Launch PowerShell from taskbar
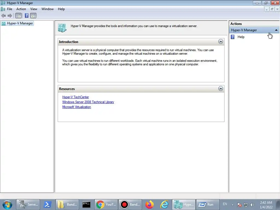 (48, 205)
